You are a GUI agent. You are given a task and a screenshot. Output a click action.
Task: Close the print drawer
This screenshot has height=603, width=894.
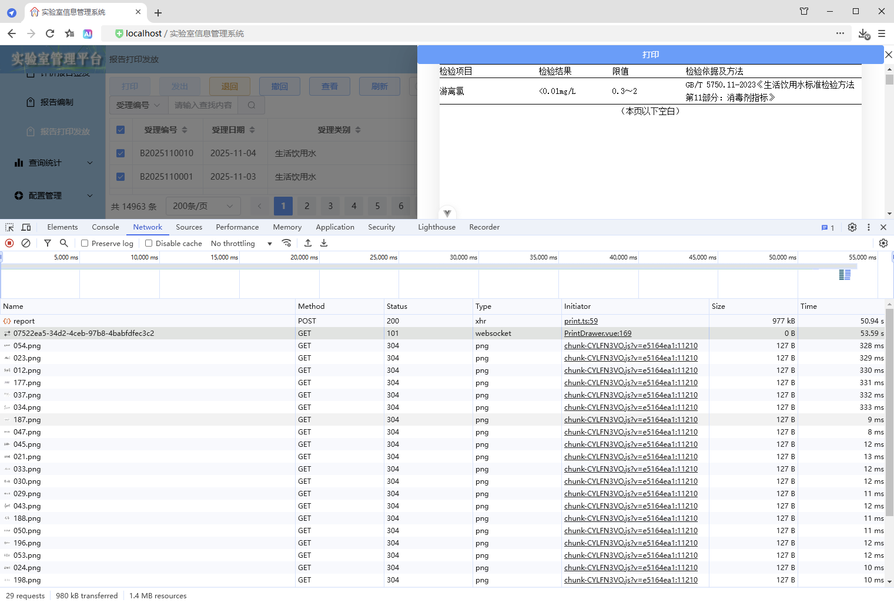coord(889,55)
